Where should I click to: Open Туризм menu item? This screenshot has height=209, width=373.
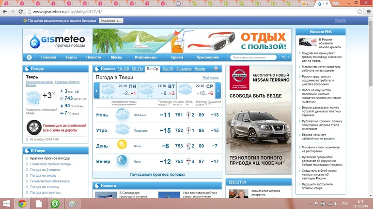pyautogui.click(x=176, y=57)
